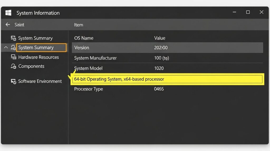Select the System Model row

coord(167,68)
